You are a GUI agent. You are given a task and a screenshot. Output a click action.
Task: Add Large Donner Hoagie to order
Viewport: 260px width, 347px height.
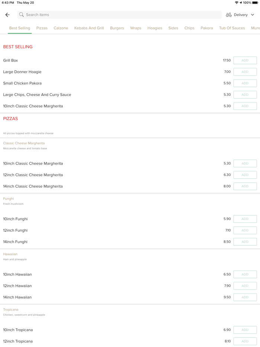click(x=245, y=72)
